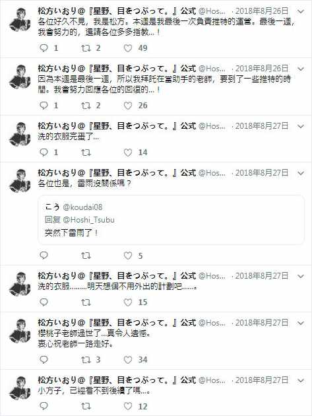Viewport: 312px width, 416px height.
Task: Open author name on the tweet with 34 likes
Action: click(x=117, y=323)
